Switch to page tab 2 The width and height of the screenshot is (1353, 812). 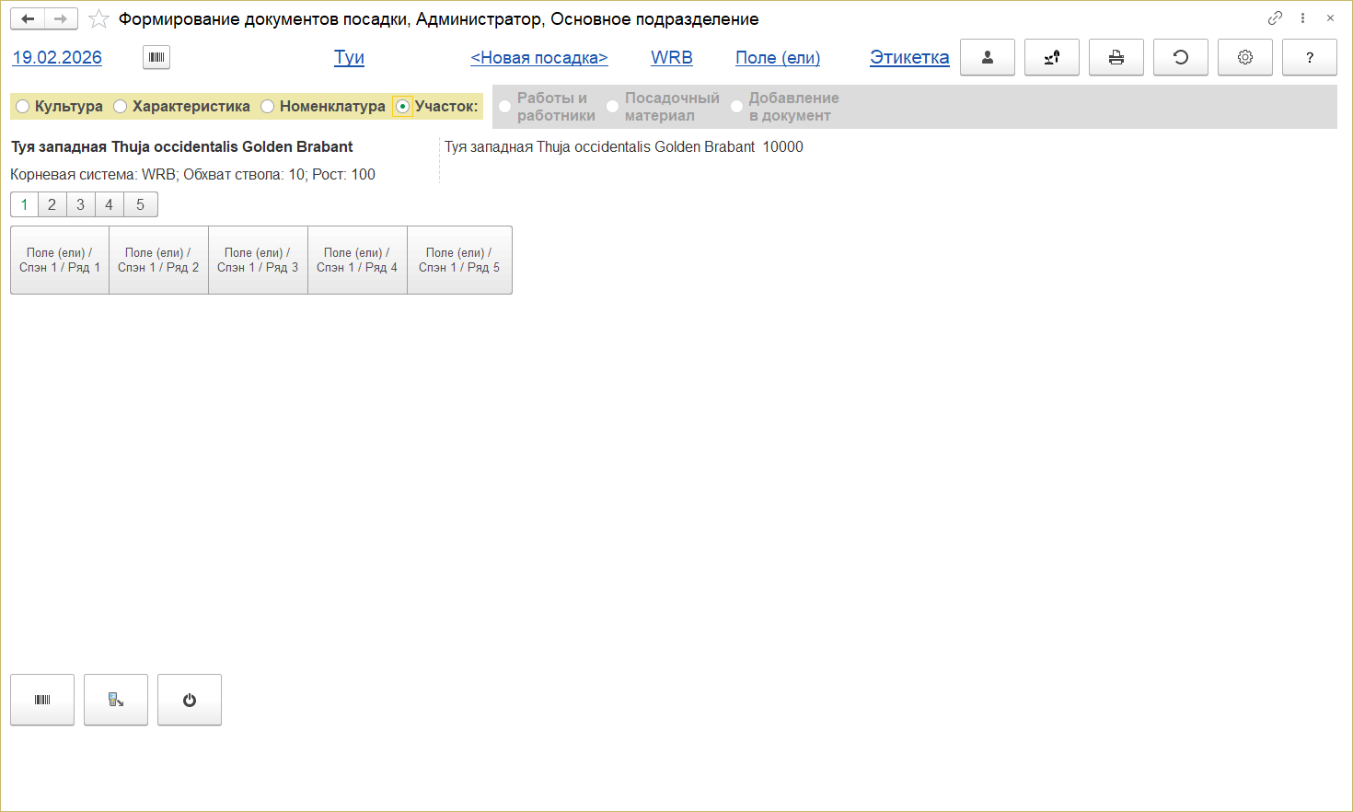pos(52,204)
